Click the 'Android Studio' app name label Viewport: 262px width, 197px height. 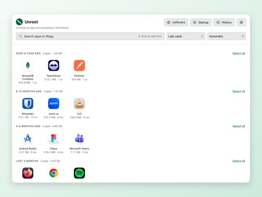coord(28,149)
